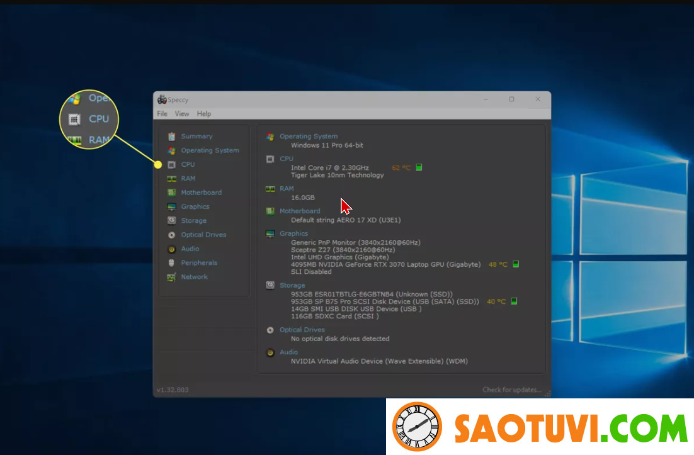Screen dimensions: 694x455
Task: Click the RAM stick icon in sidebar
Action: 172,179
